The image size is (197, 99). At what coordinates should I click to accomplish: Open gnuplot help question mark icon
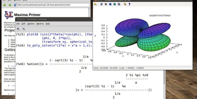point(129,4)
